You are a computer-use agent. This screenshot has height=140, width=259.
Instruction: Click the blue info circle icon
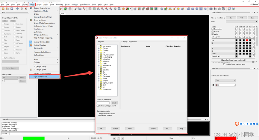pyautogui.click(x=162, y=9)
